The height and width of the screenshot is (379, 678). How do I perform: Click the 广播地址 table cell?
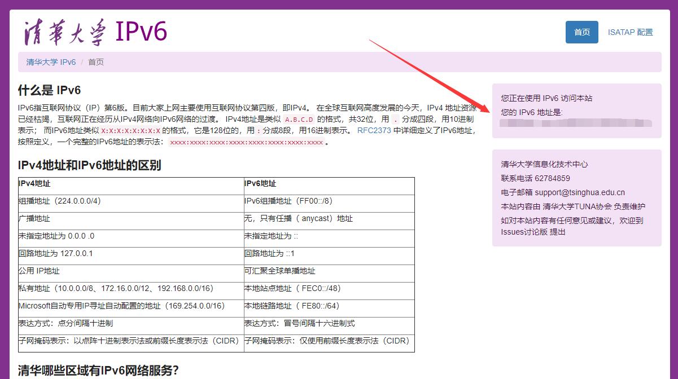click(131, 221)
